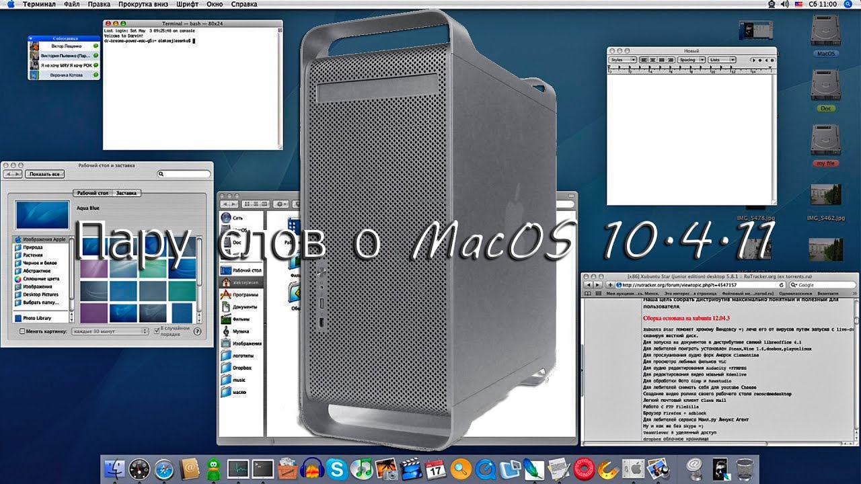Open Правка menu
The width and height of the screenshot is (861, 484).
coord(99,4)
